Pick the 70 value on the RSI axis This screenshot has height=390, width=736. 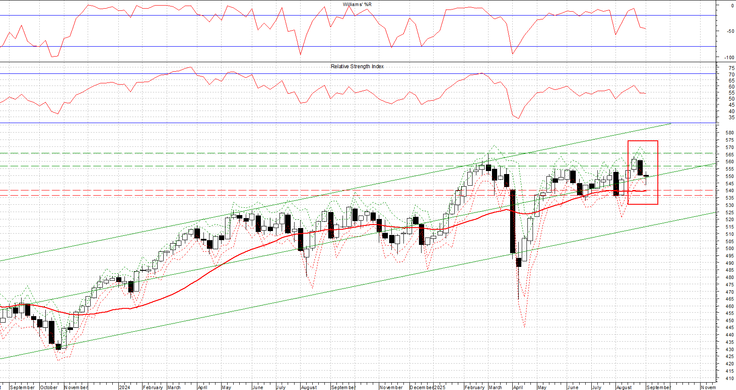(731, 75)
